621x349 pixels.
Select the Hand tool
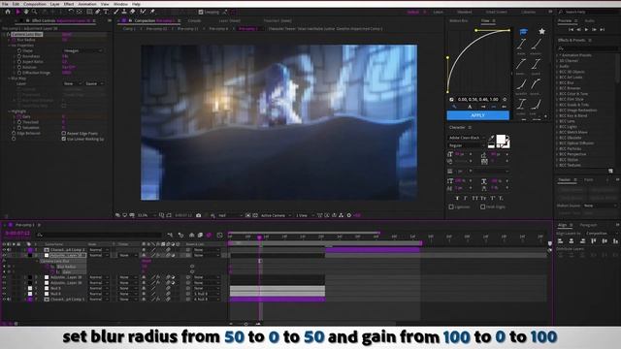(x=26, y=12)
